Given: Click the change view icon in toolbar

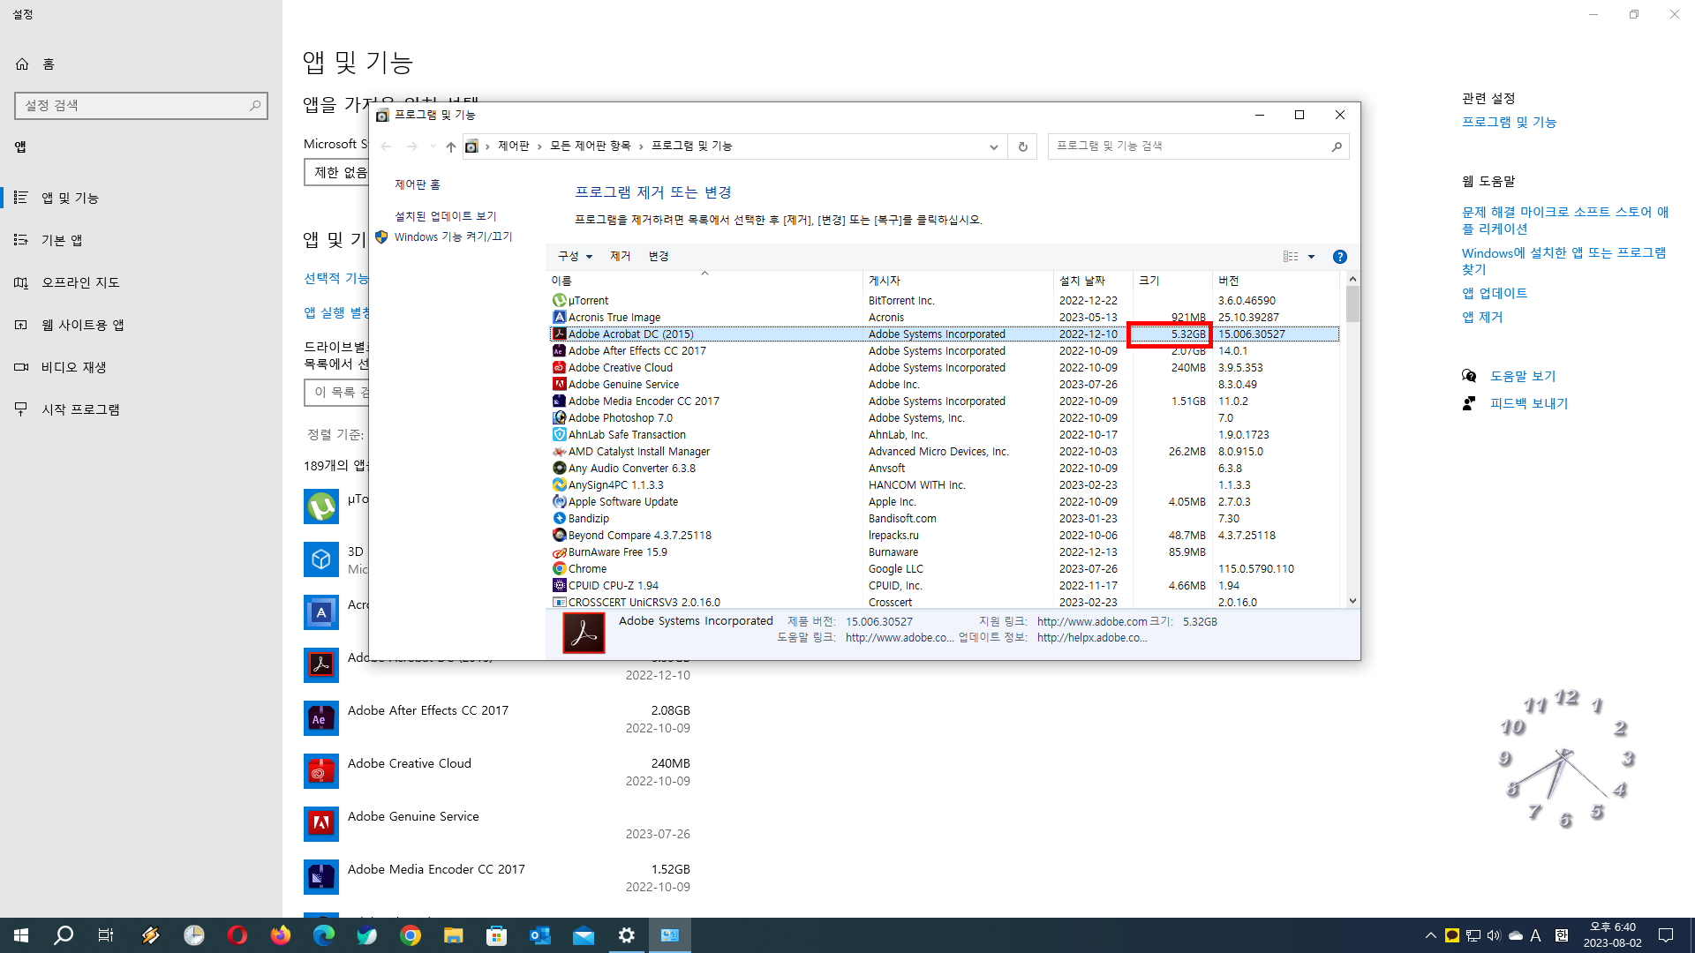Looking at the screenshot, I should pos(1291,257).
